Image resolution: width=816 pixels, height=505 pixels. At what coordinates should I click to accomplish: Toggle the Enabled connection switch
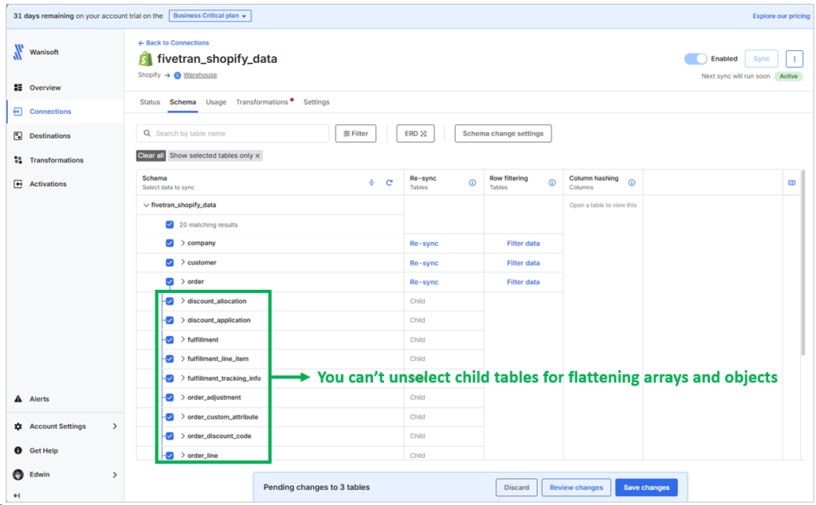pos(695,59)
